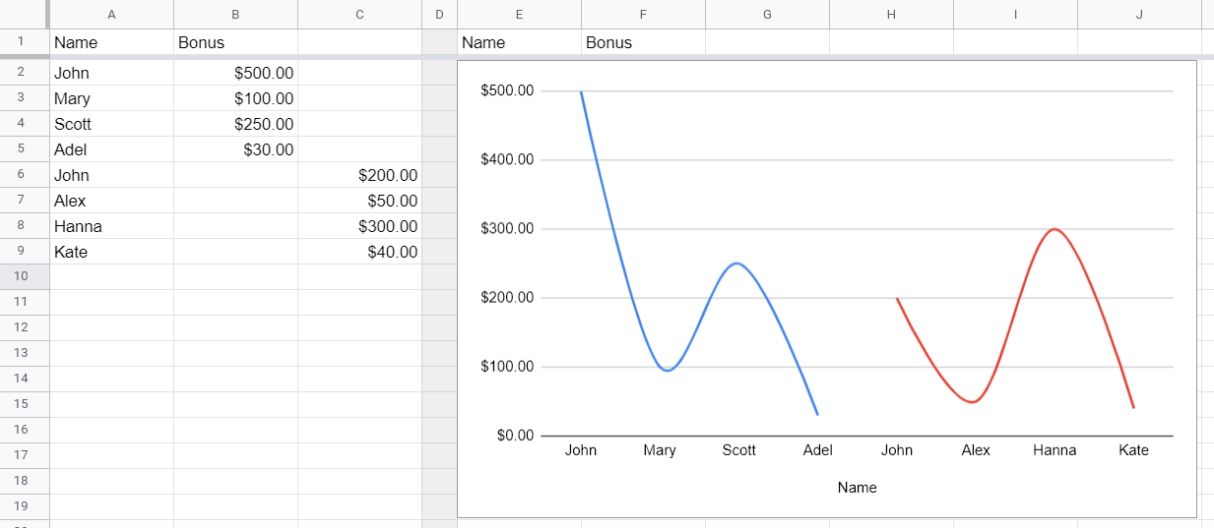
Task: Click the $500.00 cell in column B
Action: click(x=235, y=73)
